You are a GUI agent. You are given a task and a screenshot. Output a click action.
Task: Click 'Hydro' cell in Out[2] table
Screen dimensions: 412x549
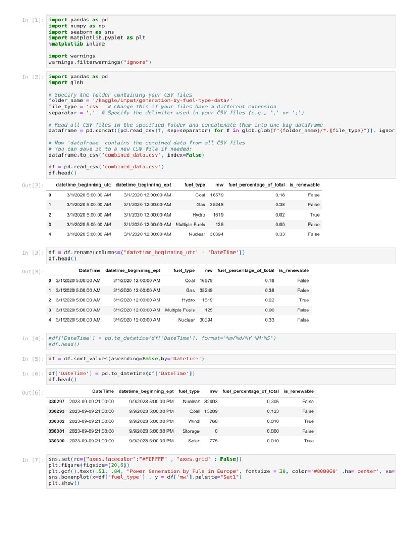198,215
